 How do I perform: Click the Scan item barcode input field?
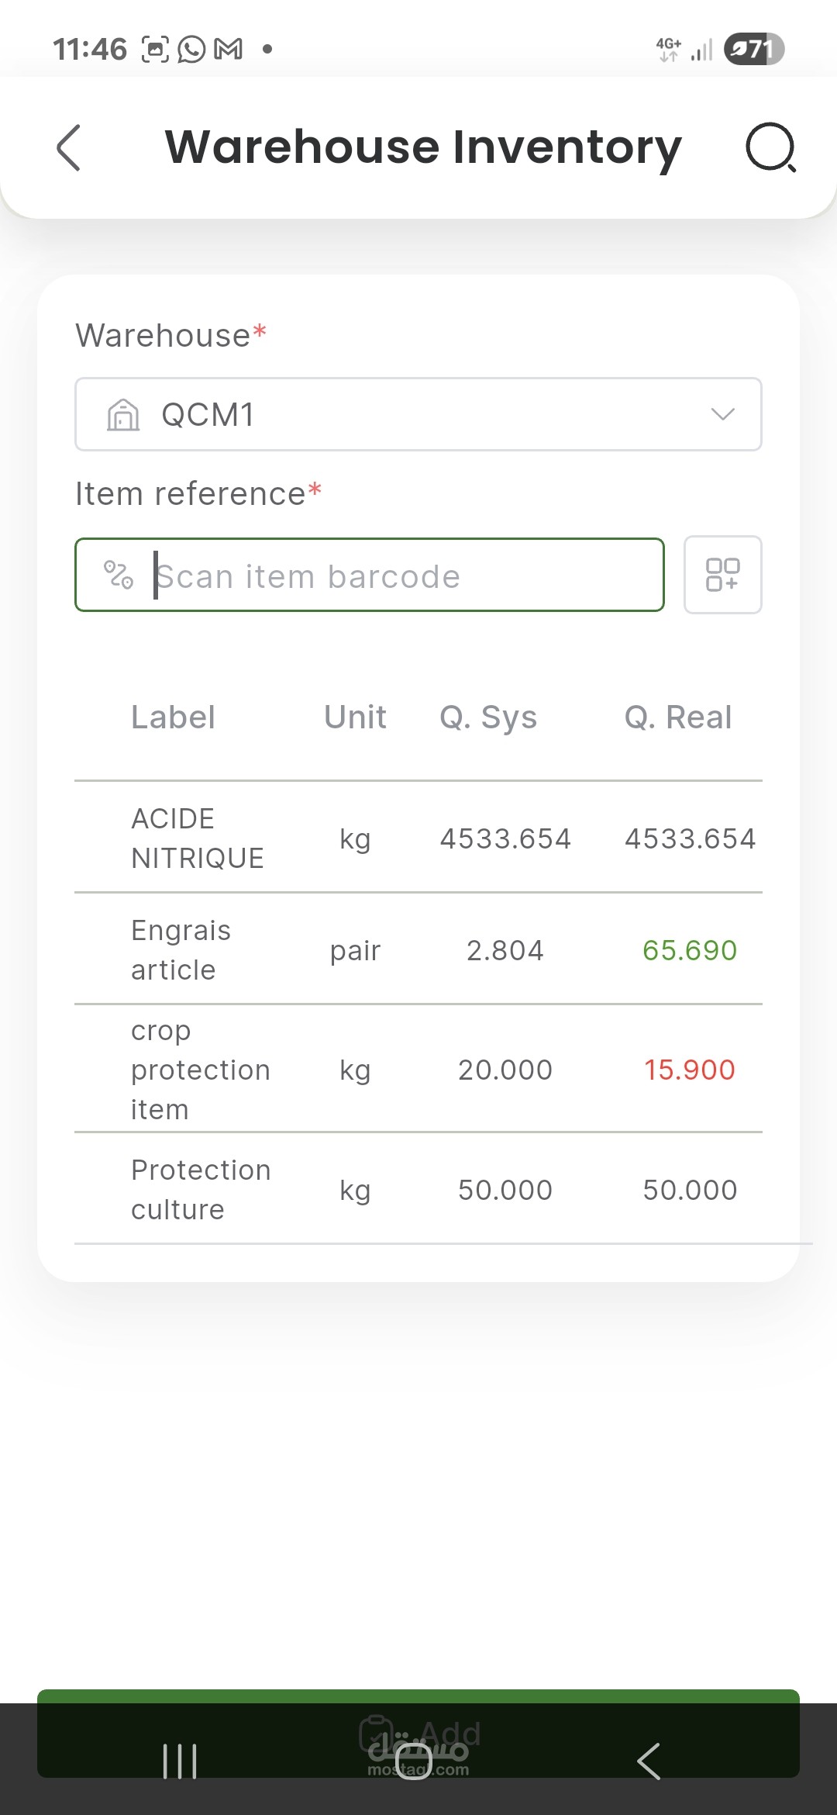(x=387, y=576)
